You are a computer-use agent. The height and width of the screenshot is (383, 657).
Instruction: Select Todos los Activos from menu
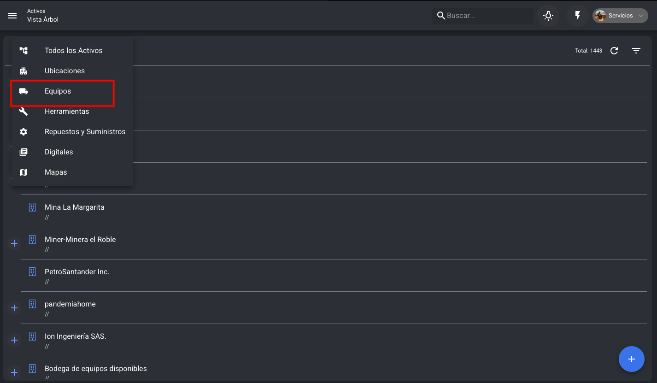tap(73, 51)
